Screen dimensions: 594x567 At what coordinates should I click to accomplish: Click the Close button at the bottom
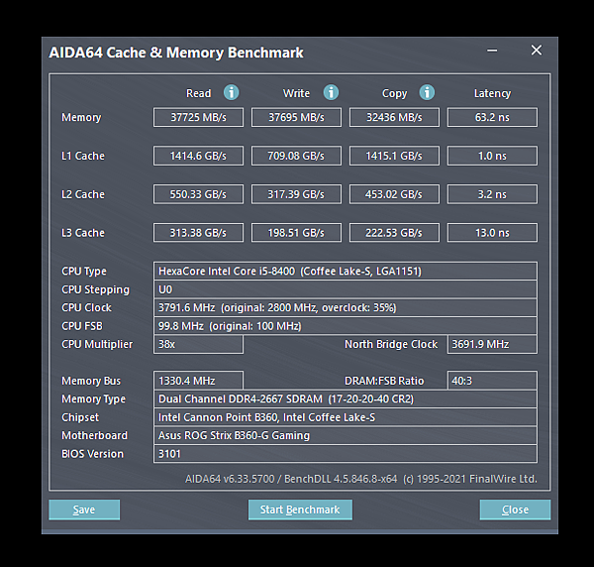[x=515, y=510]
